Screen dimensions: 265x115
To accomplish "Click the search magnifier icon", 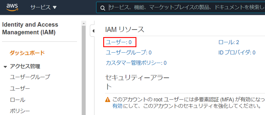I will pos(103,8).
